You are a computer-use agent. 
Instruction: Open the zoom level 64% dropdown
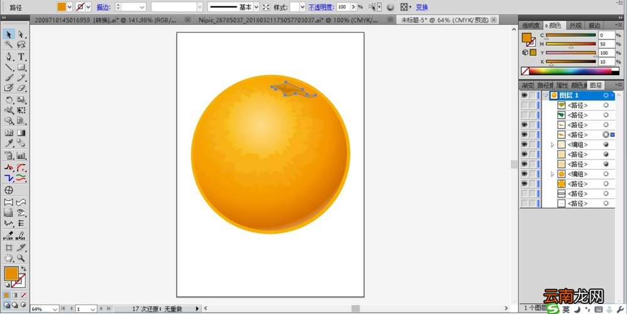(x=55, y=309)
